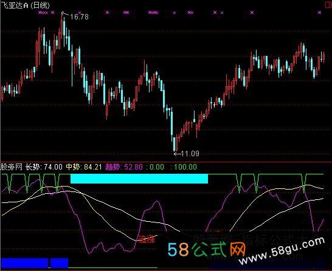Click the 趋势: 52.80 indicator value
The image size is (332, 271).
[x=124, y=167]
